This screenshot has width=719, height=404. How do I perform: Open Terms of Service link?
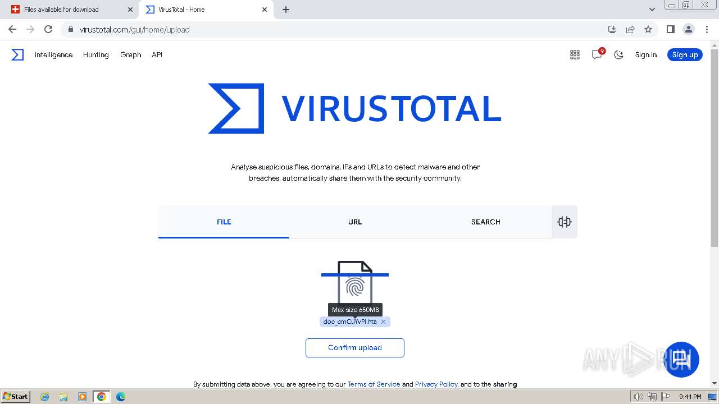coord(374,384)
